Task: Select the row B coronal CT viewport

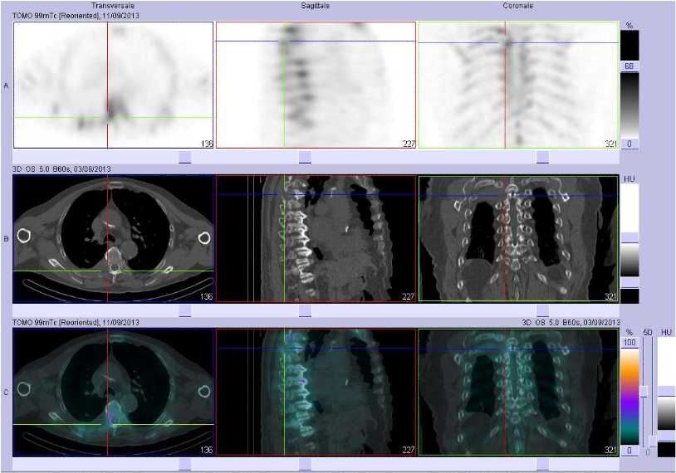Action: pyautogui.click(x=518, y=238)
